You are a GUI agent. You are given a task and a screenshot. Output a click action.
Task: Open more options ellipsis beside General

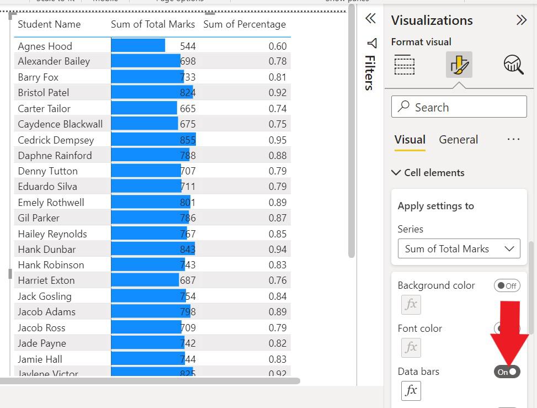513,140
